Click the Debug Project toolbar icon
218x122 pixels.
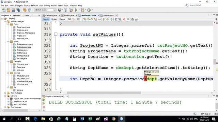(x=82, y=10)
